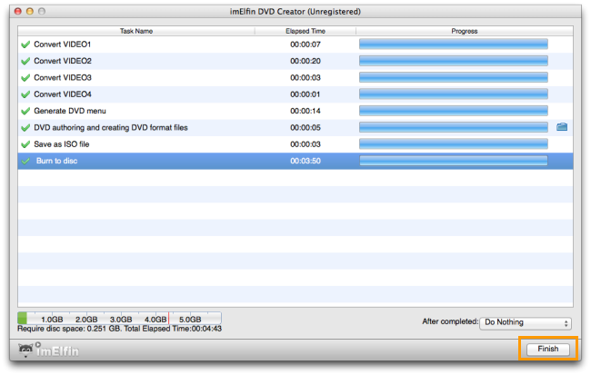Click the Task Name column header
Screen dimensions: 591x375
point(136,31)
